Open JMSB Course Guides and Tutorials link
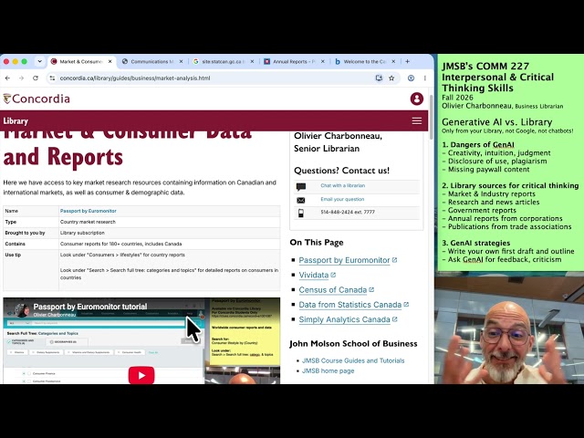584x438 pixels. [x=353, y=360]
